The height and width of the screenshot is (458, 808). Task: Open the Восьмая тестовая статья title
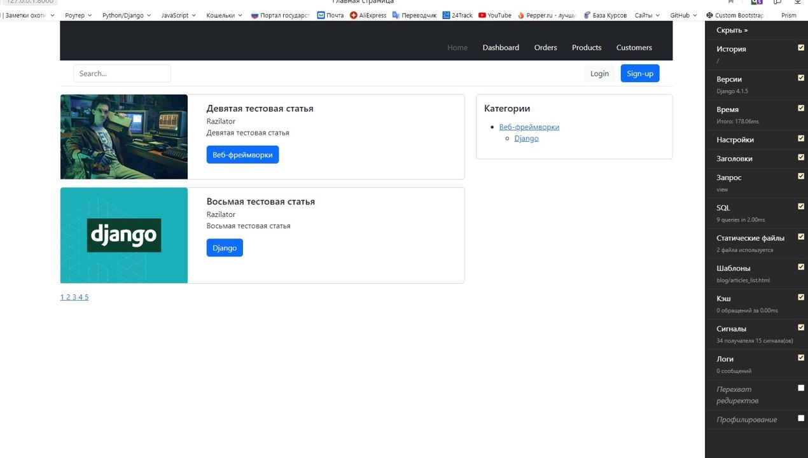tap(261, 202)
